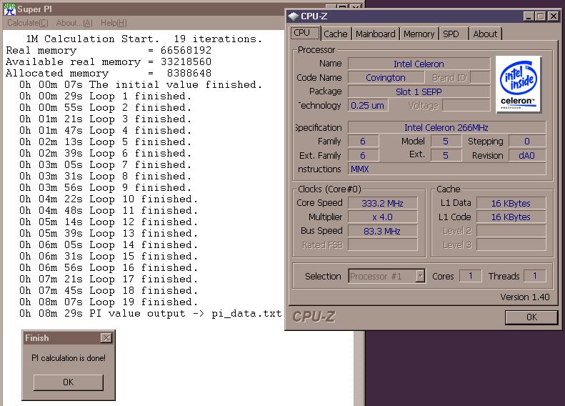Click the Super PI application icon in title bar
The image size is (565, 406).
[x=10, y=9]
